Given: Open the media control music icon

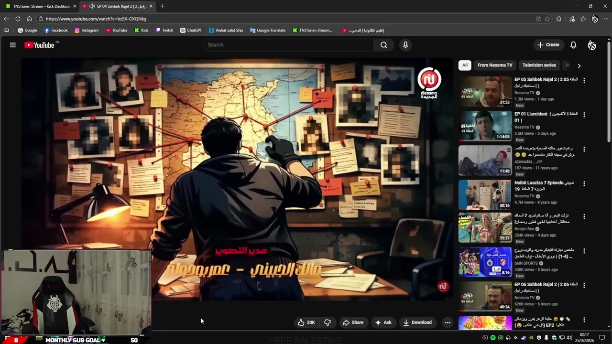Looking at the screenshot, I should click(572, 19).
